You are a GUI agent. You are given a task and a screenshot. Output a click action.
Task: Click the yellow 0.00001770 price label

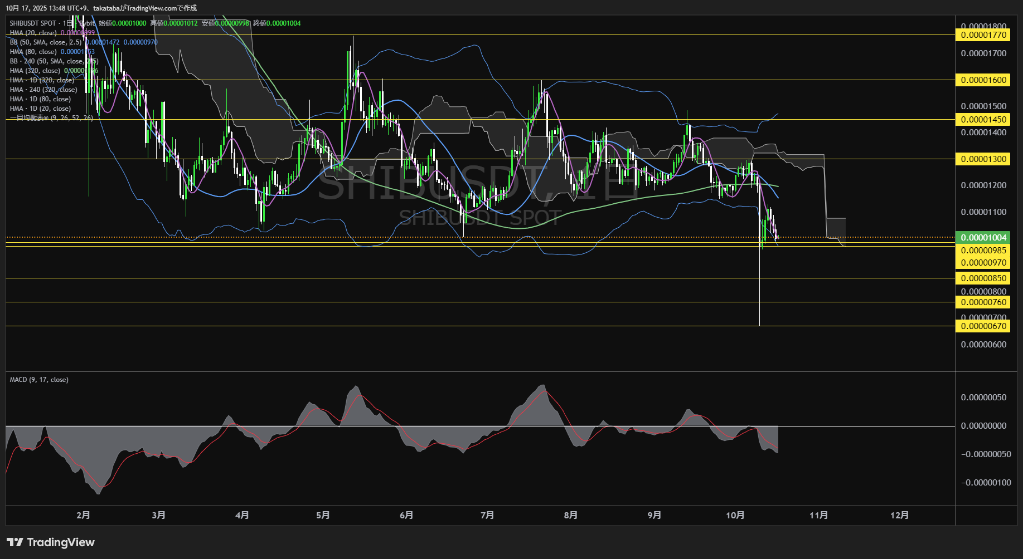click(x=984, y=35)
